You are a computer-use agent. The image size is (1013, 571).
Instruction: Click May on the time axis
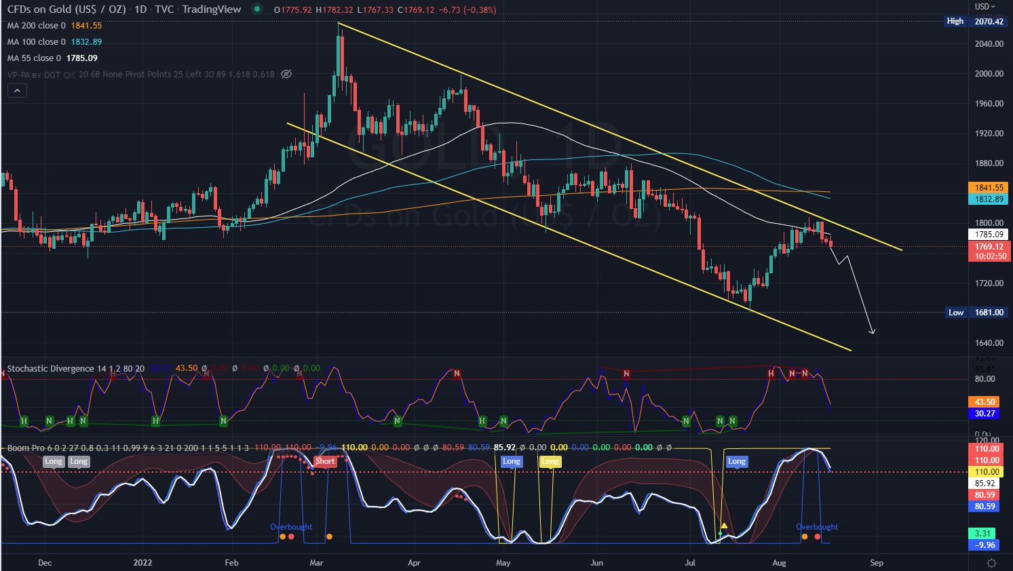click(503, 563)
